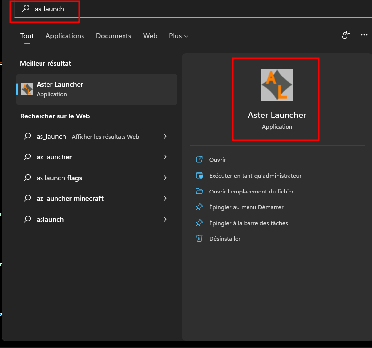Expand the 'az launcher minecraft' suggestion arrow
Viewport: 372px width, 348px height.
(165, 198)
